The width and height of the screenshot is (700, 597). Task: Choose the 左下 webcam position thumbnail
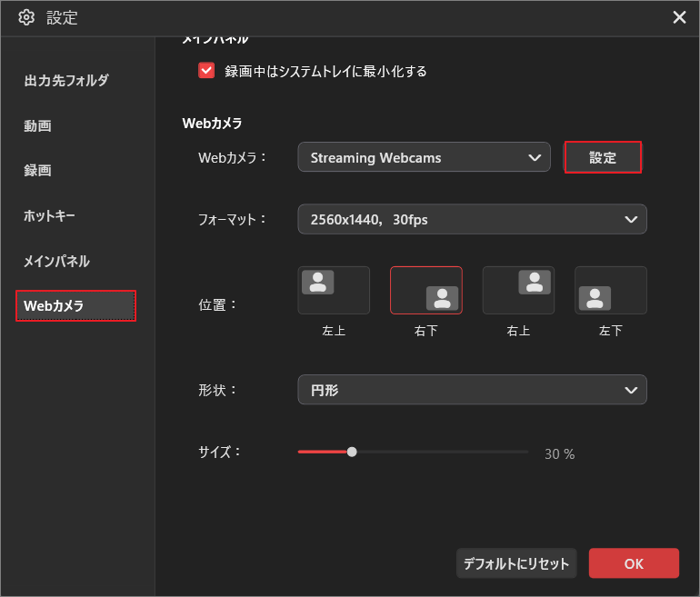611,291
